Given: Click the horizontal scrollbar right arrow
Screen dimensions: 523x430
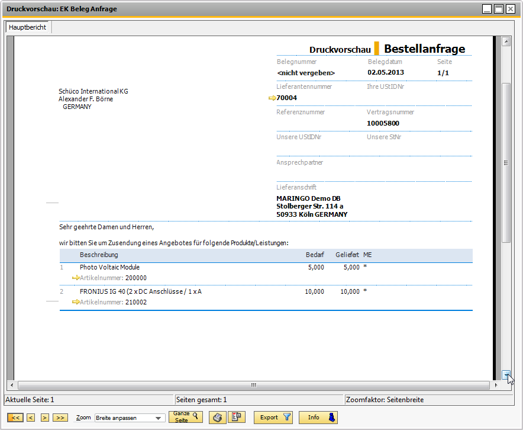Looking at the screenshot, I should pyautogui.click(x=496, y=385).
